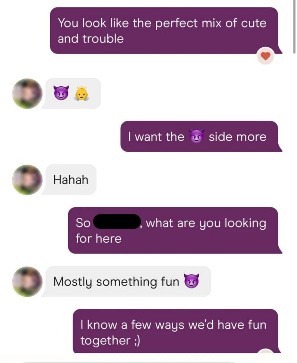Click devil emoji in 'I want the side more'
This screenshot has height=363, width=298.
point(197,136)
